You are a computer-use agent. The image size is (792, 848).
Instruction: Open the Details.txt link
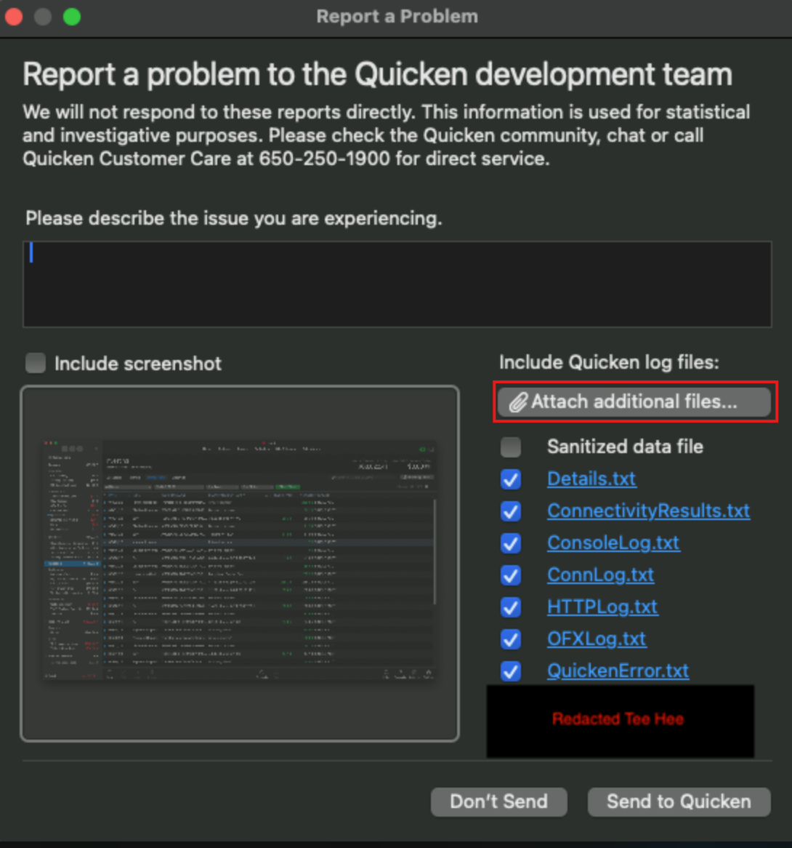[591, 479]
